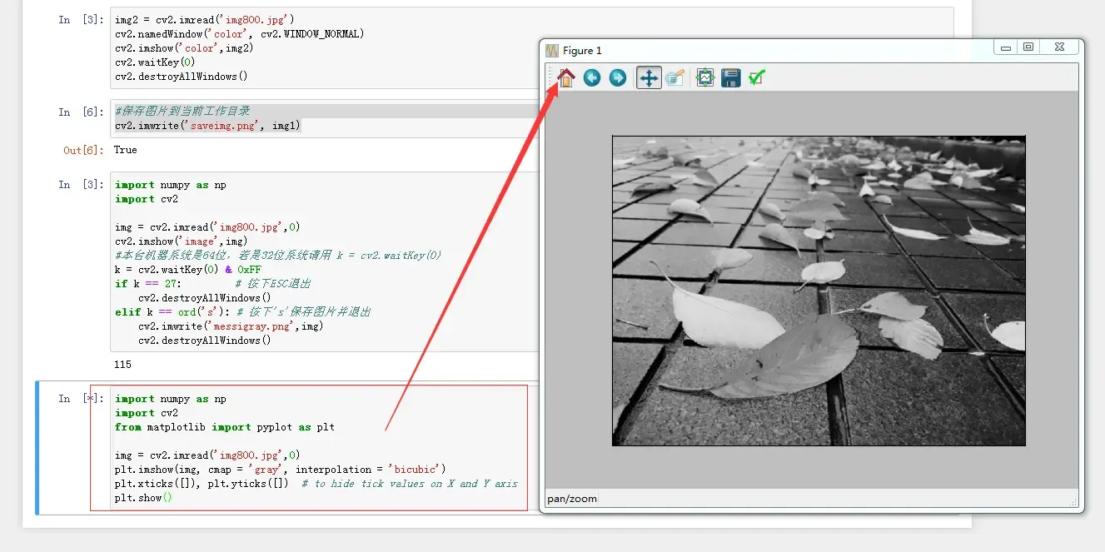The width and height of the screenshot is (1105, 552).
Task: Click the plt.show() line in running cell
Action: 143,498
